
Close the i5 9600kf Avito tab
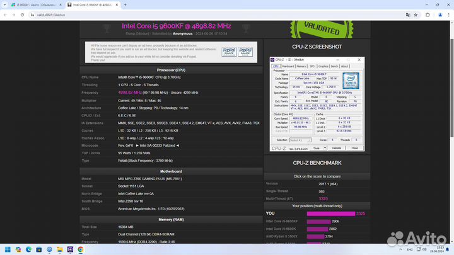61,5
